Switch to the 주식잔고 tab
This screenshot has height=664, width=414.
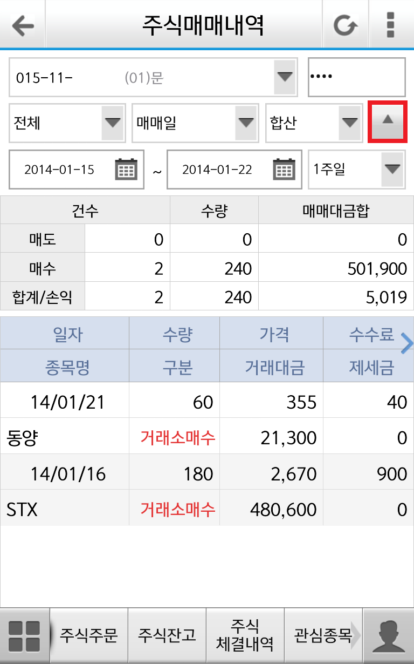pos(167,635)
